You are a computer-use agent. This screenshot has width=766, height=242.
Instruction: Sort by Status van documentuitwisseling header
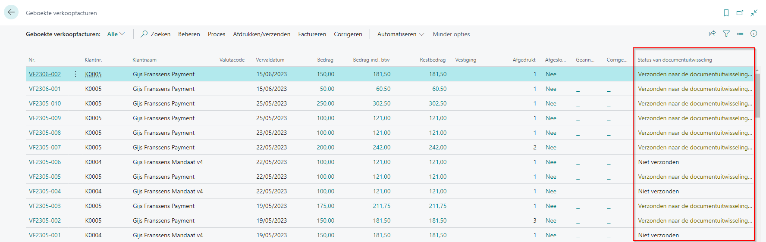tap(675, 60)
